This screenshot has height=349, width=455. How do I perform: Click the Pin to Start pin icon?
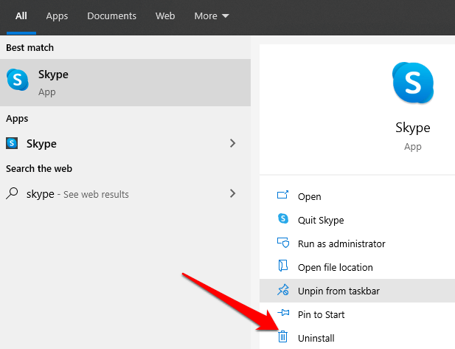282,314
